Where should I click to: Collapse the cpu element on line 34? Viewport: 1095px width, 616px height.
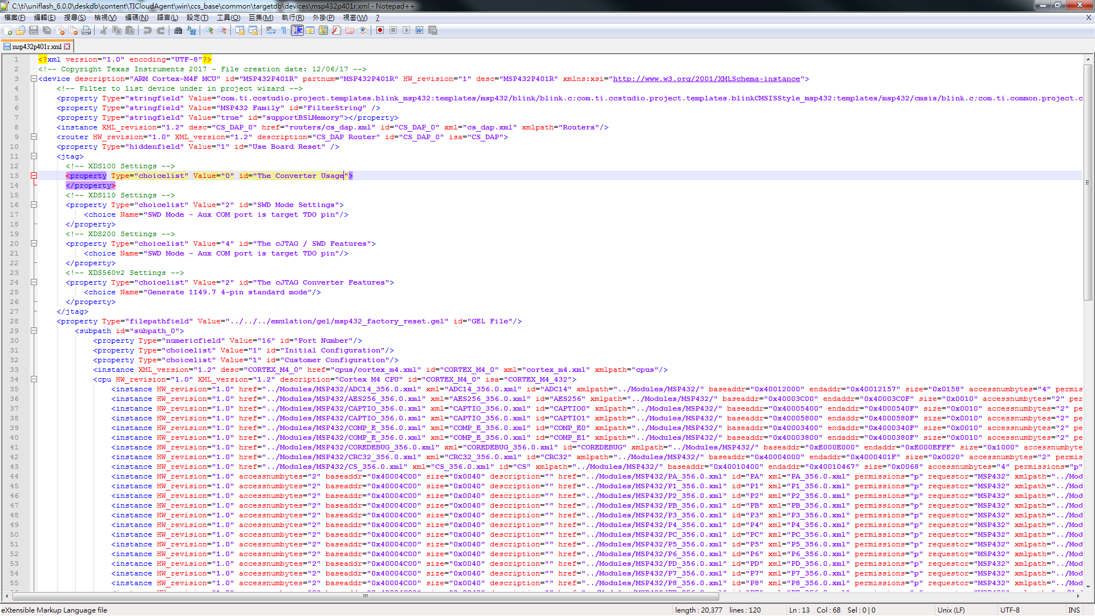34,379
